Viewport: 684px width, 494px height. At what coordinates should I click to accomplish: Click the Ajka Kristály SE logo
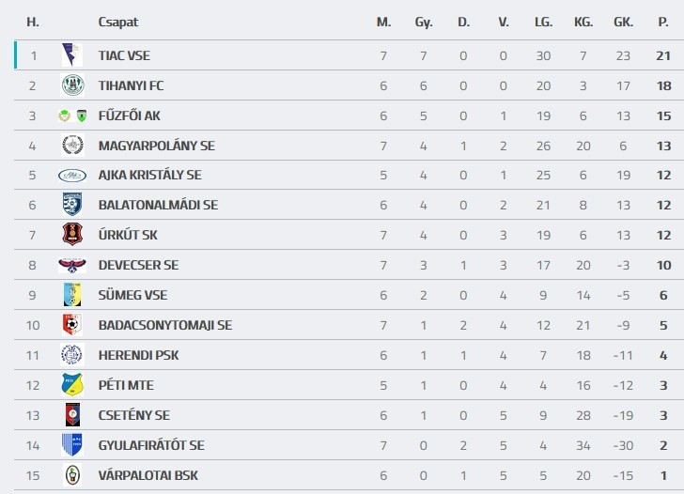click(x=71, y=175)
